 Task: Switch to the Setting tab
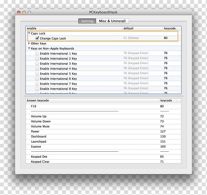pos(87,21)
